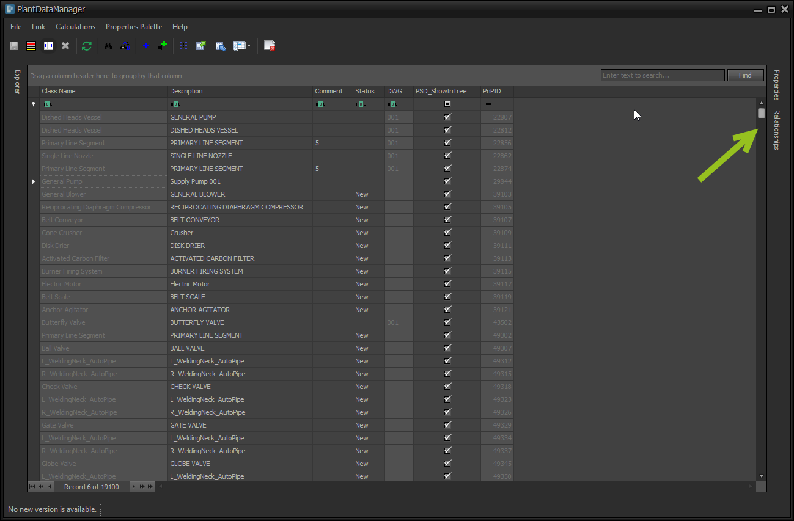Click the vertical scrollbar thumb

[762, 113]
